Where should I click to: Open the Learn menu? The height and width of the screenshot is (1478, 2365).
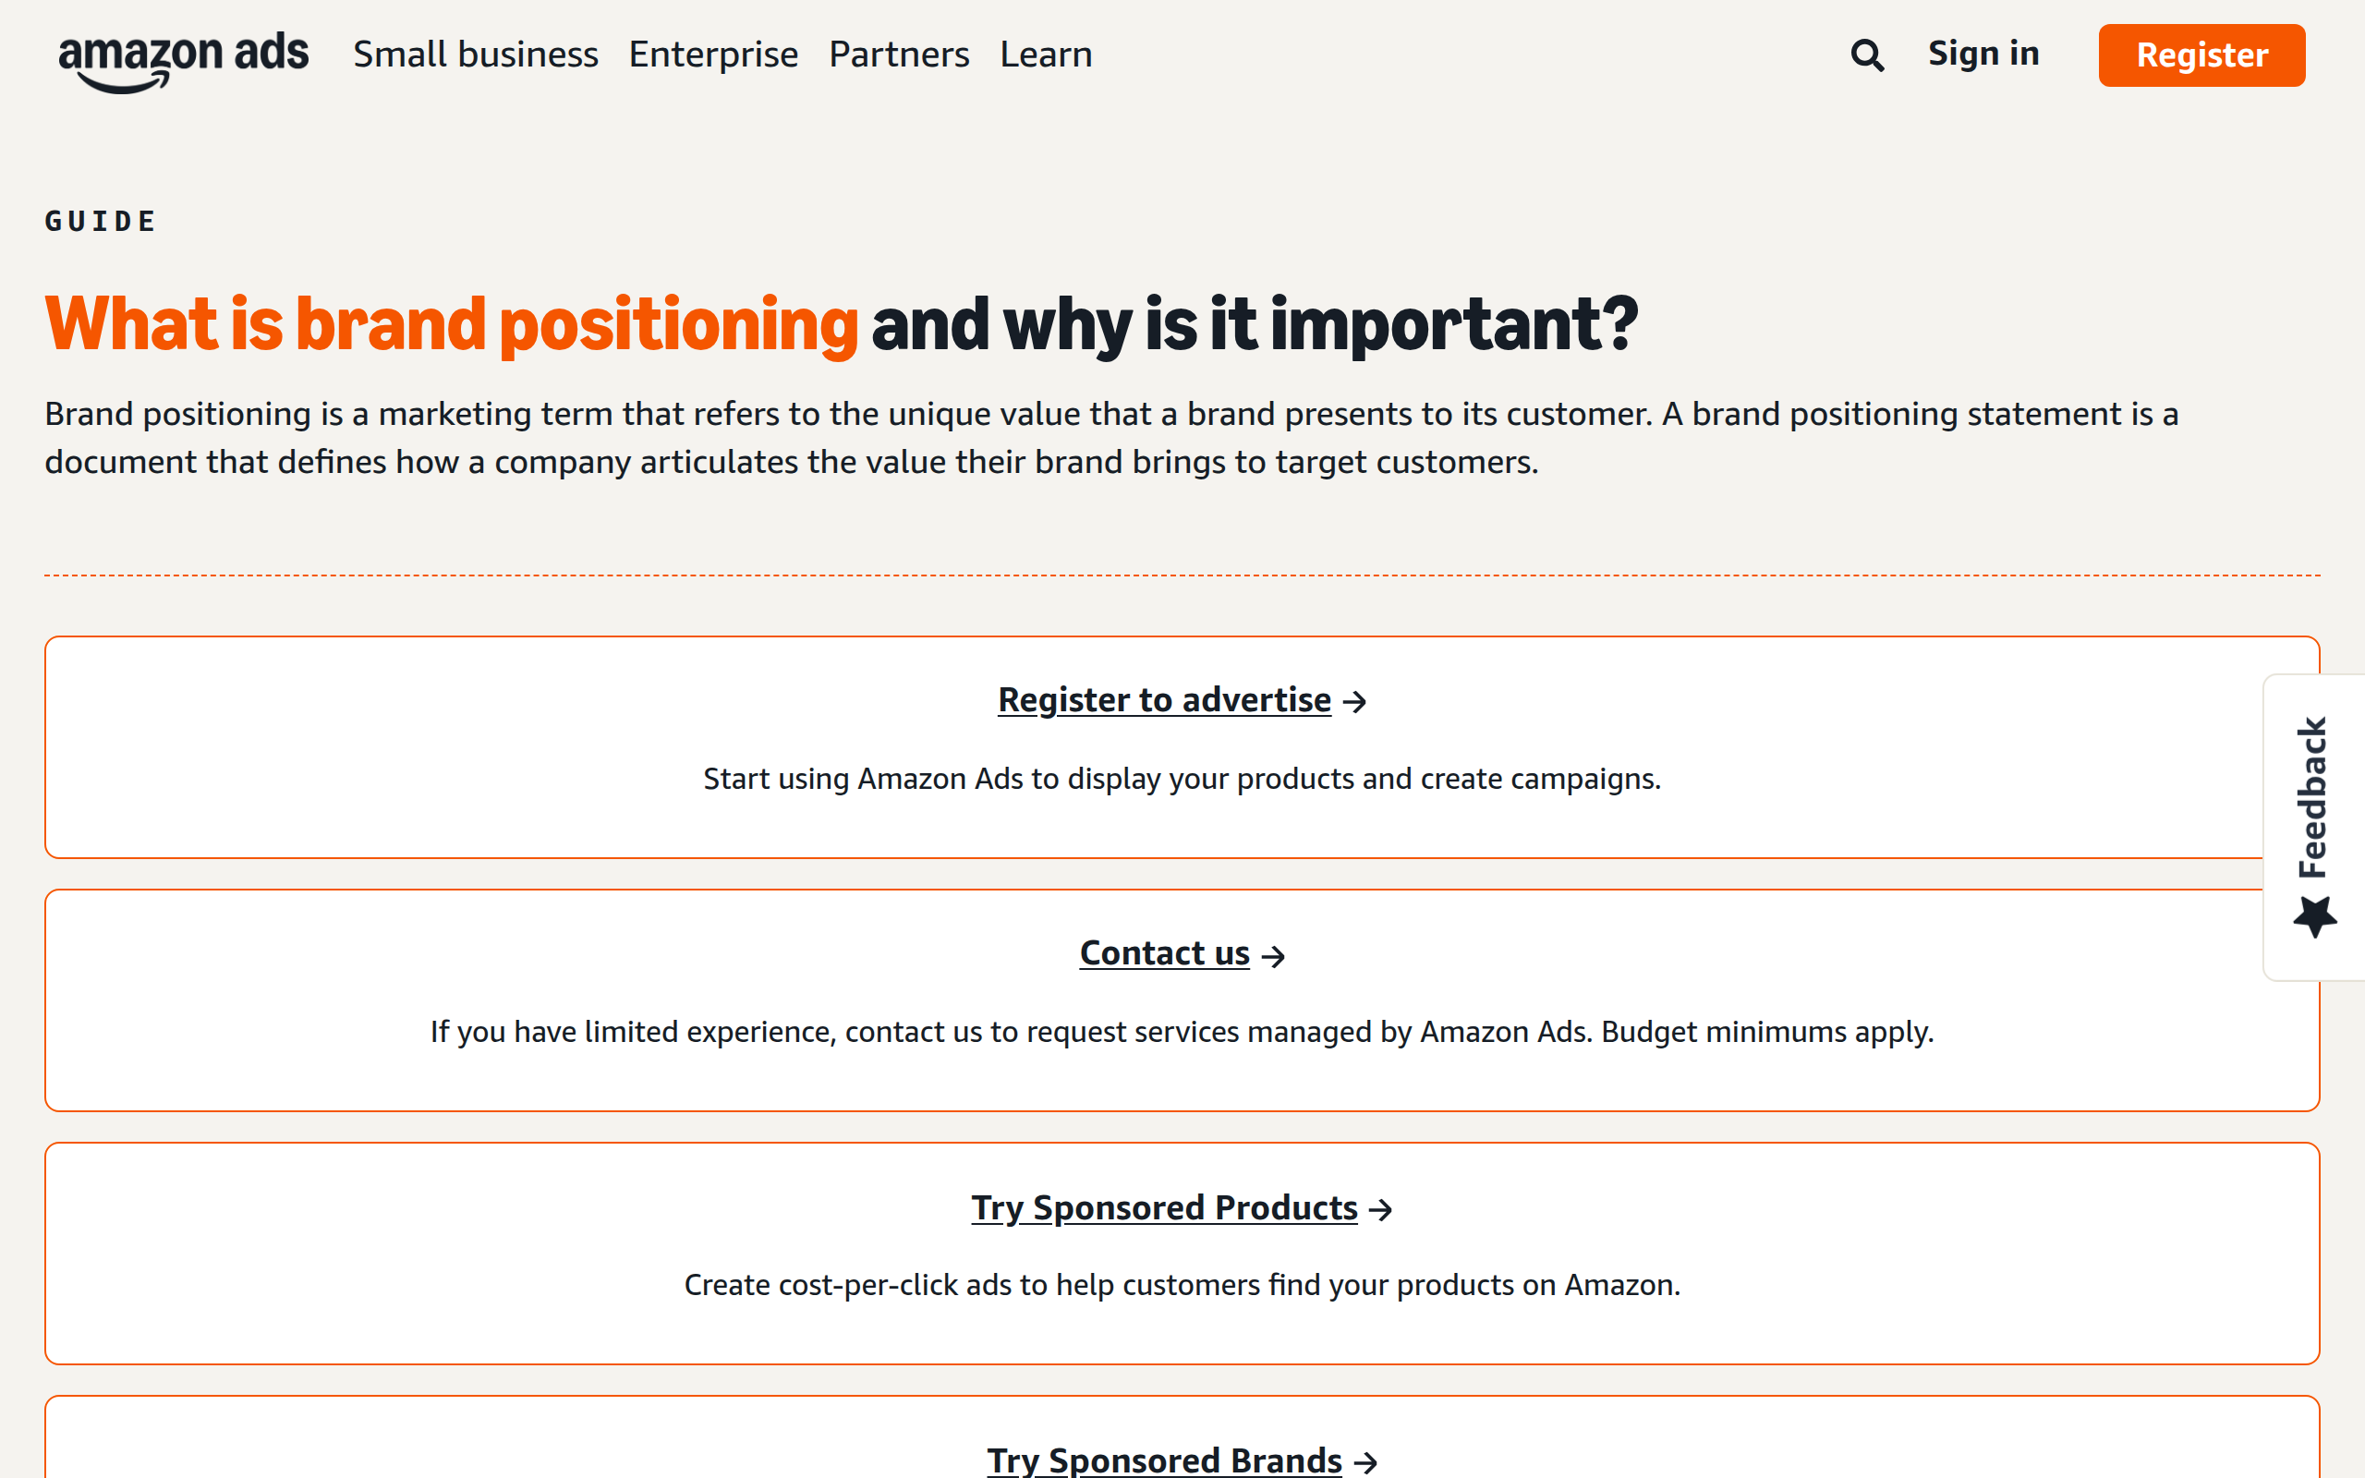tap(1046, 55)
